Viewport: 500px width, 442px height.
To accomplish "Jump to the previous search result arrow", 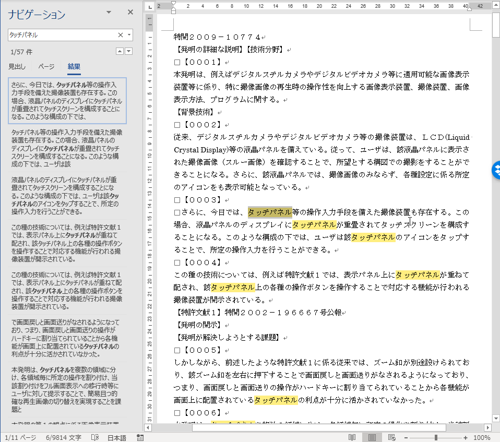I will pos(120,51).
